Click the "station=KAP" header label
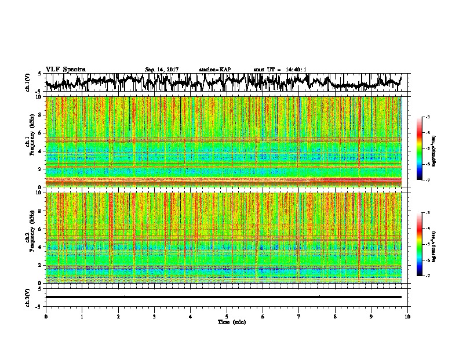 coord(215,70)
